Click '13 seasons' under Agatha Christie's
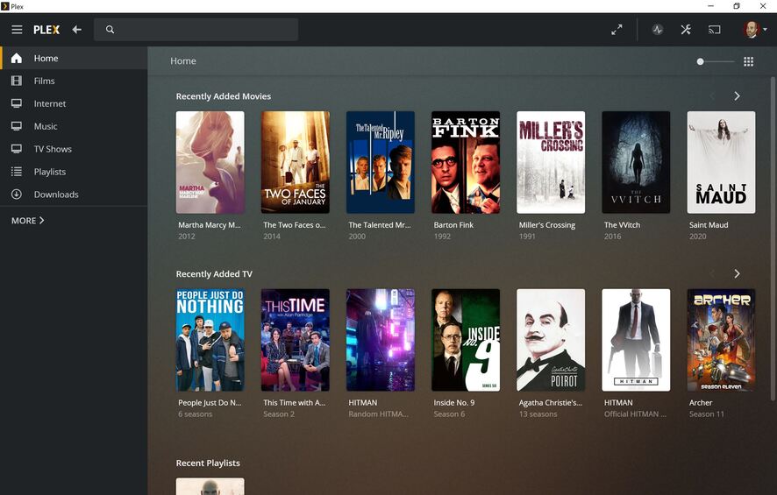 [538, 414]
